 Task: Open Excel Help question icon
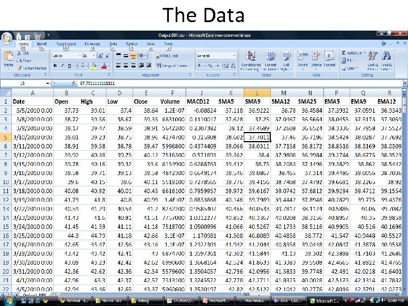click(x=384, y=44)
